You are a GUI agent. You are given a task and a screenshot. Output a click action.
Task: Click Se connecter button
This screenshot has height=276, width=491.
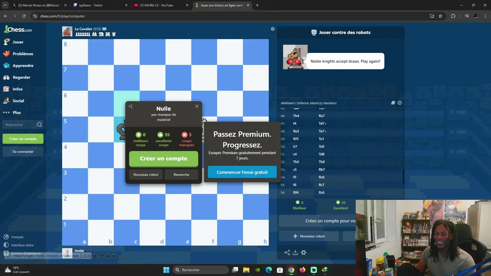point(23,151)
